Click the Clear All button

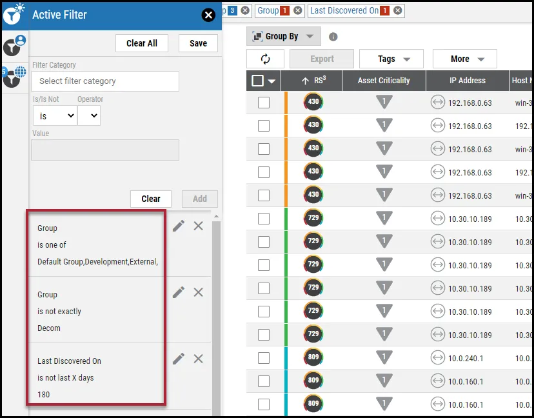tap(142, 43)
